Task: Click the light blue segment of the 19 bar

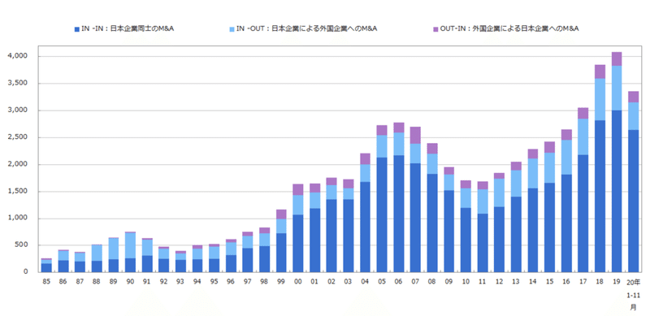Action: coord(617,88)
